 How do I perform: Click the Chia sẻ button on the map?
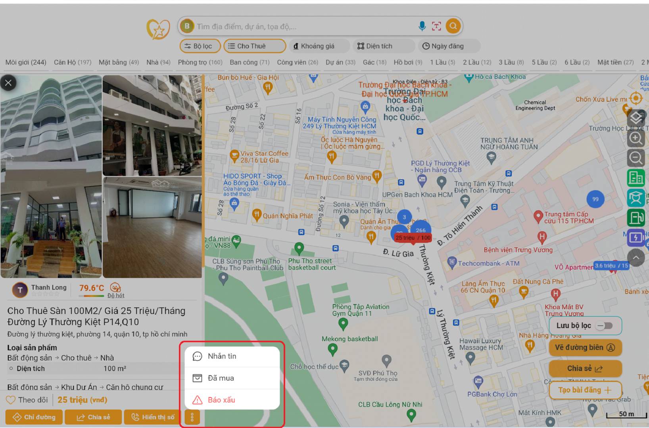tap(585, 369)
